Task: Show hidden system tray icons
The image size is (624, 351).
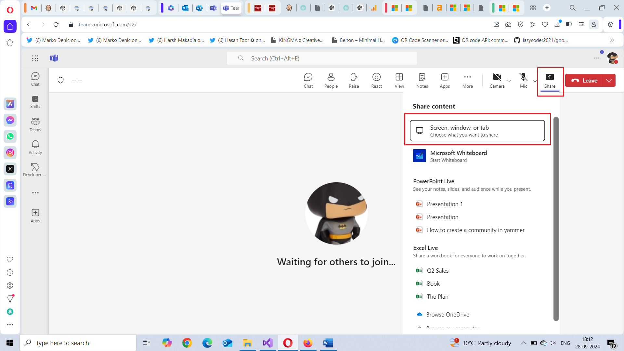Action: pyautogui.click(x=524, y=343)
